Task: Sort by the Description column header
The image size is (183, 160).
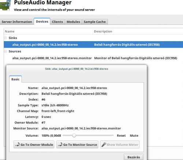Action: coord(138,31)
